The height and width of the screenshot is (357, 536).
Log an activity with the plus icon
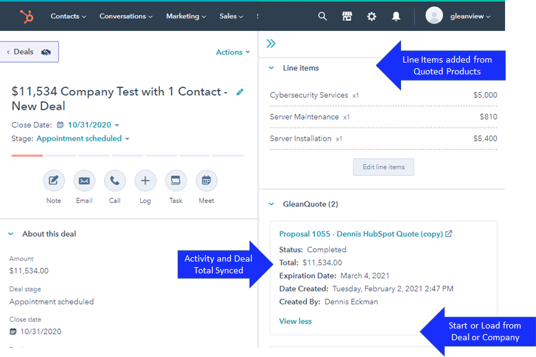pos(145,181)
